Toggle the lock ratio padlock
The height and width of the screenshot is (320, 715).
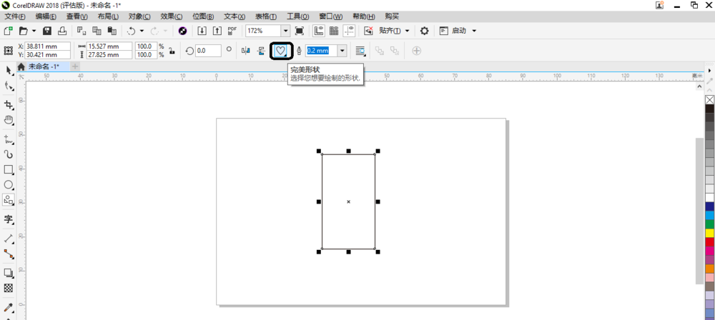pyautogui.click(x=172, y=51)
